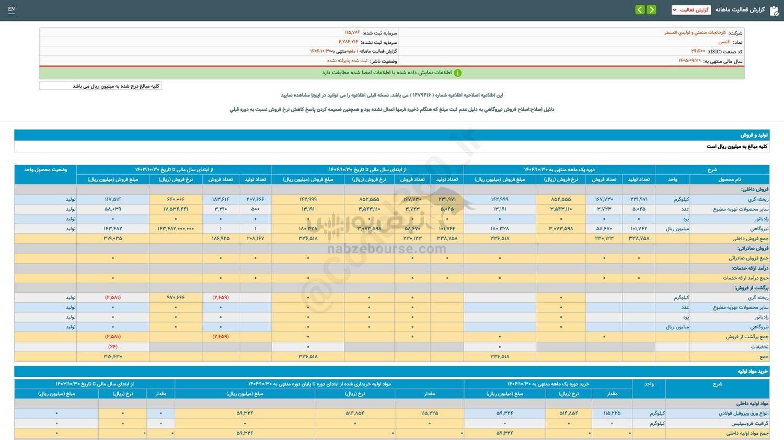Go to previous announcement using green right-chevron arrow
This screenshot has height=440, width=784.
tap(652, 9)
